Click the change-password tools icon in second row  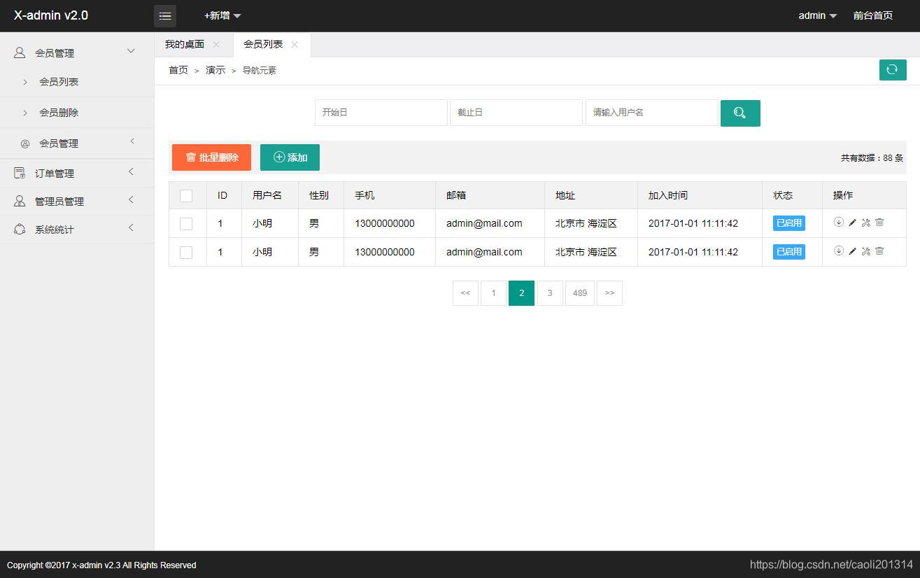(866, 251)
